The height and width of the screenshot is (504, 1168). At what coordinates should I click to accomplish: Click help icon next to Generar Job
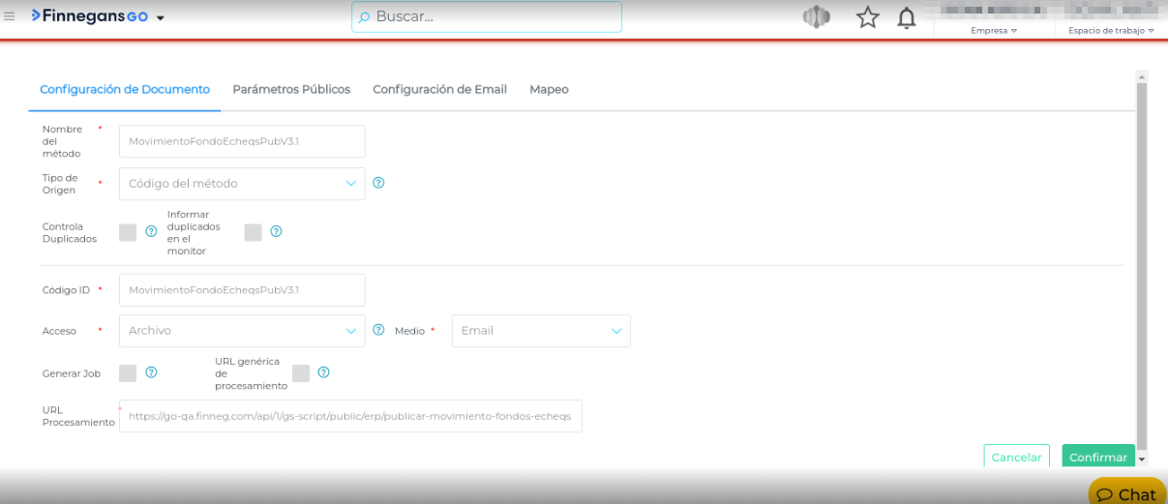click(151, 372)
